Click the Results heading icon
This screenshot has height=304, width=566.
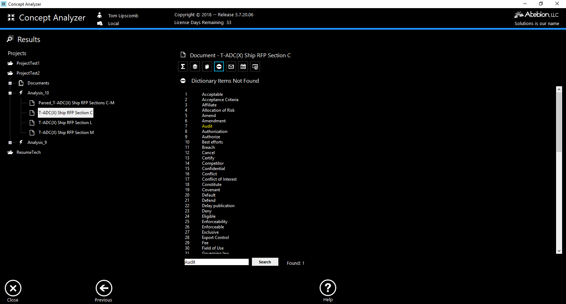pyautogui.click(x=10, y=39)
